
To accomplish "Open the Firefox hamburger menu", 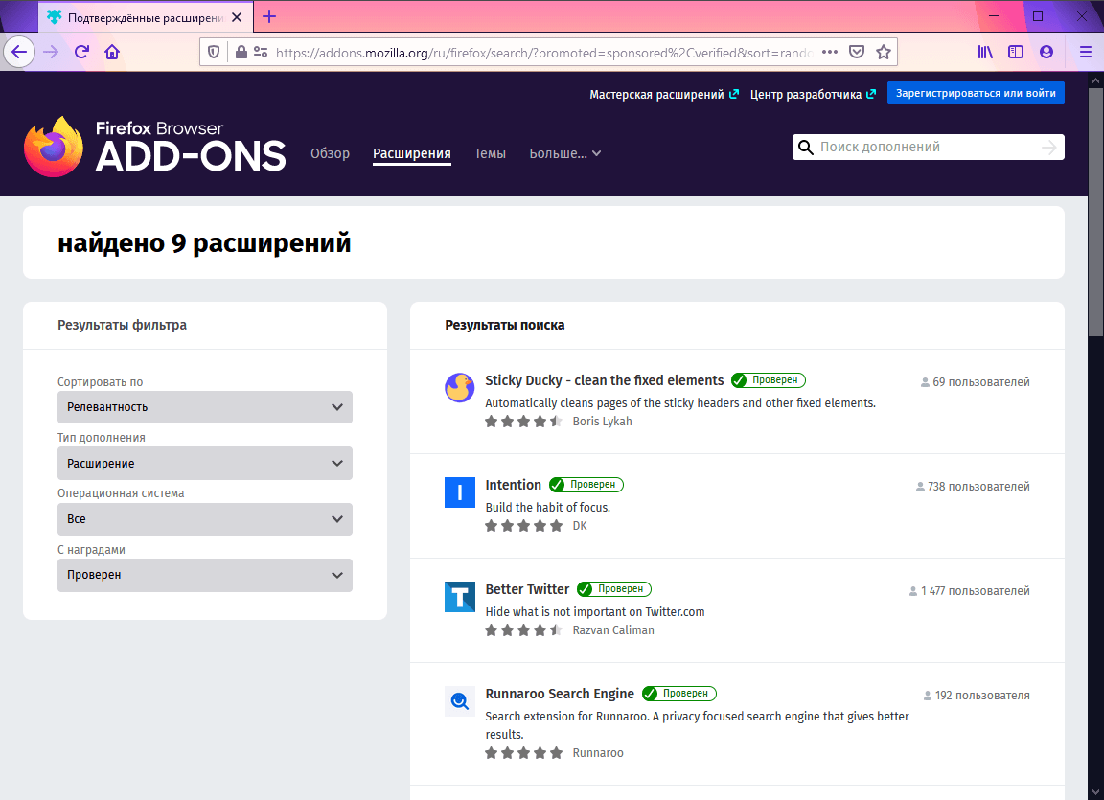I will pos(1086,52).
